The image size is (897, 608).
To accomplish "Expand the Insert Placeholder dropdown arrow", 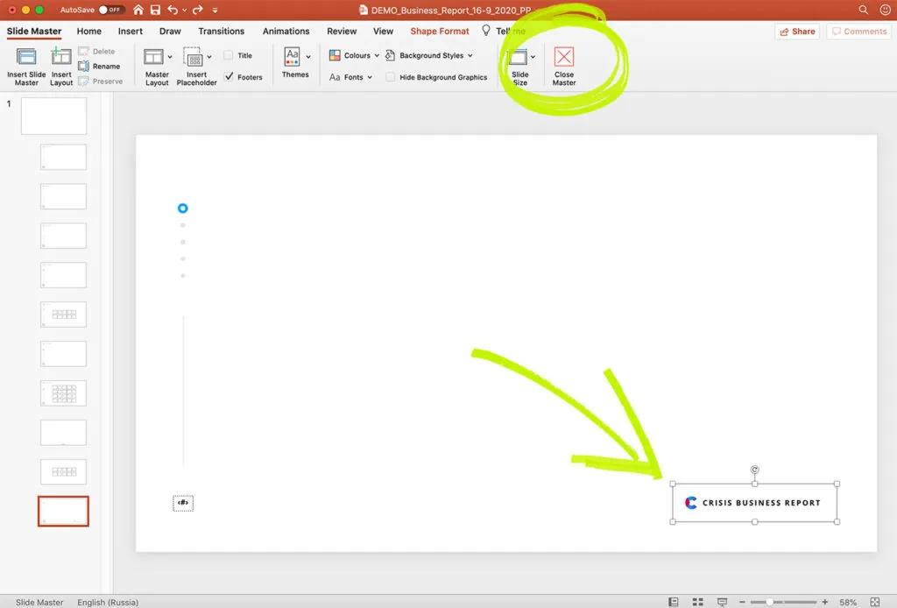I will click(x=209, y=57).
